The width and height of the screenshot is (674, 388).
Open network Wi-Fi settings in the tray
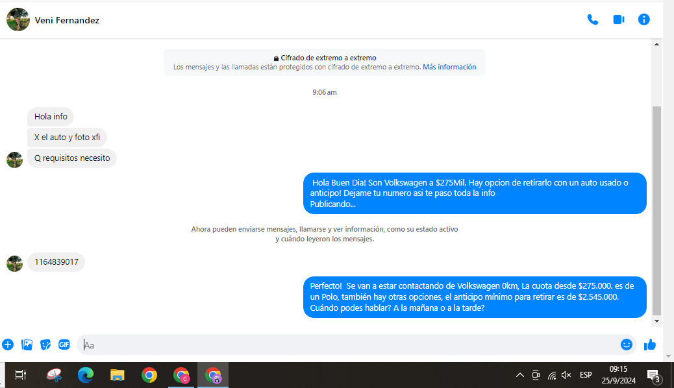tap(552, 376)
